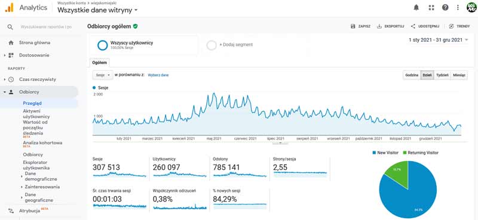Open Wartość od początku śledzenia report
478x220 pixels.
[x=35, y=128]
